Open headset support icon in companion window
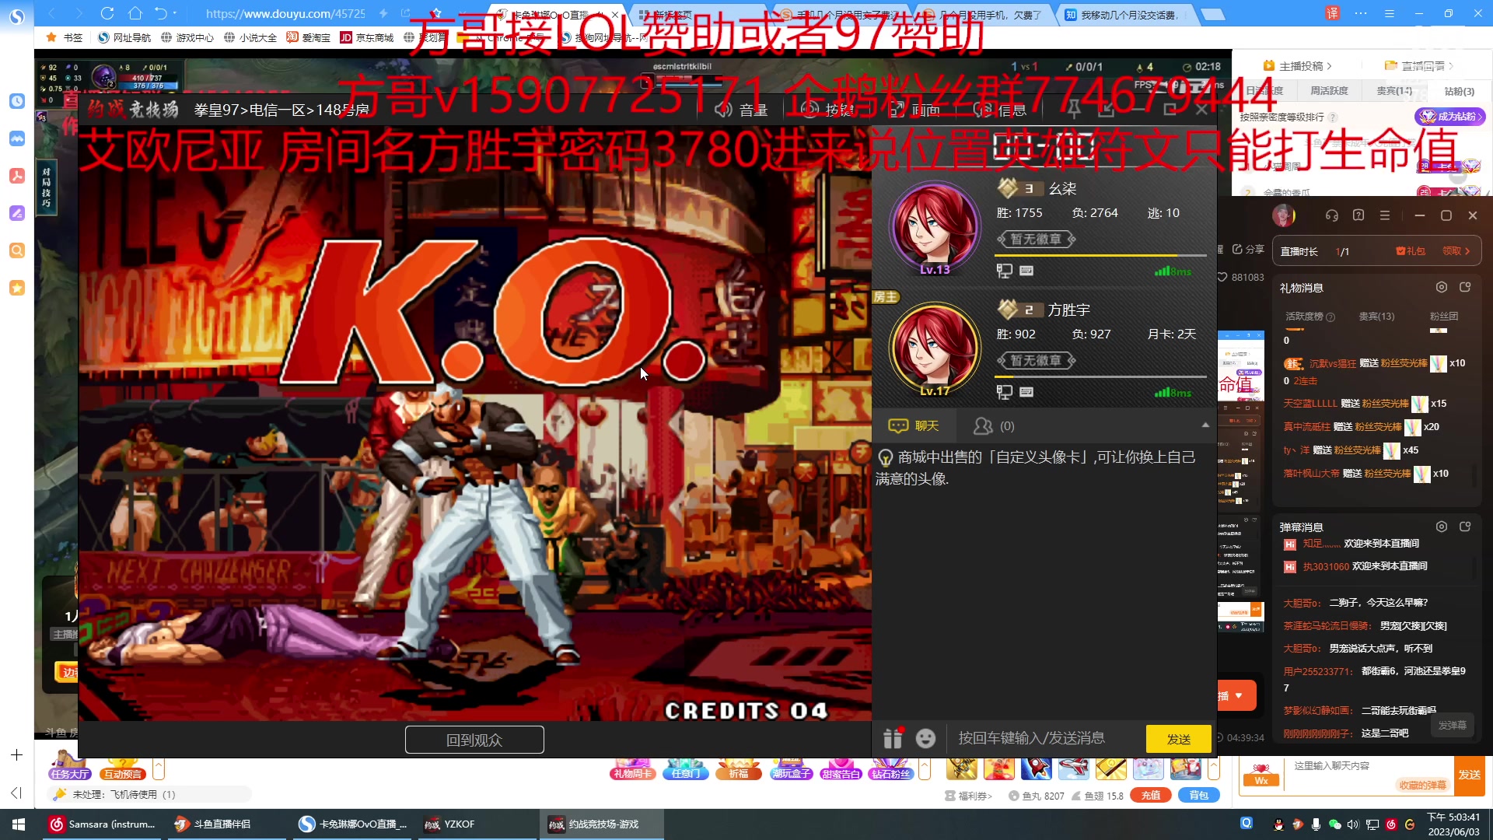The width and height of the screenshot is (1493, 840). tap(1332, 215)
